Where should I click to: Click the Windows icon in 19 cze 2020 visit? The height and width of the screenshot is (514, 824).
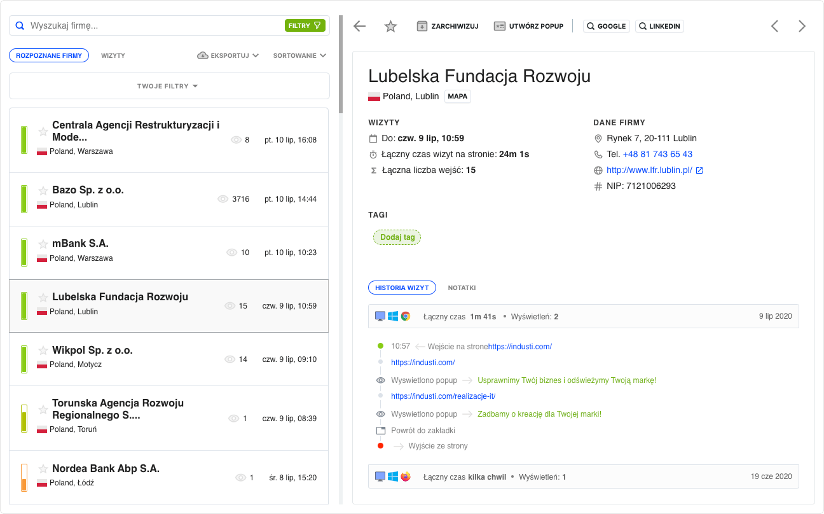[x=393, y=476]
